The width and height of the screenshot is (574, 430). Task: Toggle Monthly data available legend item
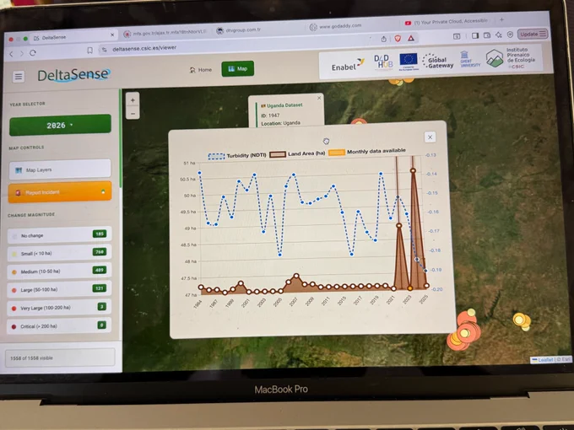coord(367,152)
